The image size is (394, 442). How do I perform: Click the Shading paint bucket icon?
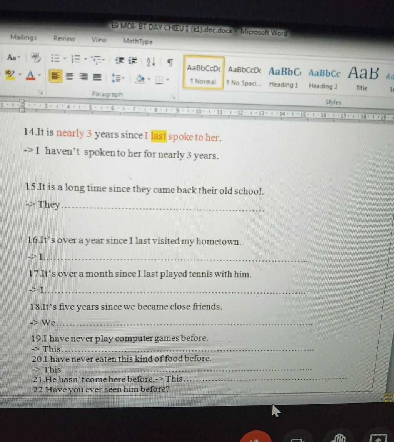tap(140, 79)
